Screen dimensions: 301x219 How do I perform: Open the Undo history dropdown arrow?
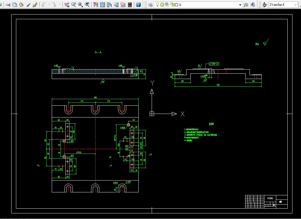49,5
